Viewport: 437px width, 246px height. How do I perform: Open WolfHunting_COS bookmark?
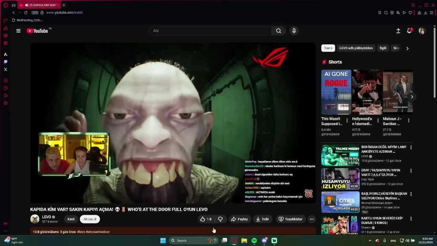click(27, 20)
